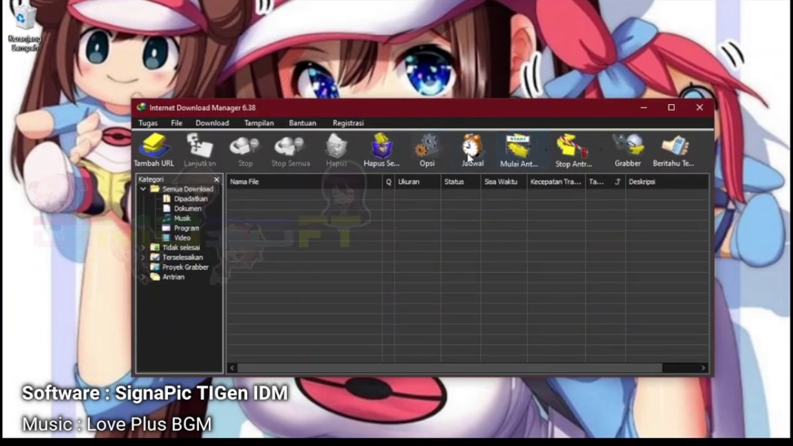Select the Dipadatkan category folder
Screen dimensions: 793x446
[185, 199]
